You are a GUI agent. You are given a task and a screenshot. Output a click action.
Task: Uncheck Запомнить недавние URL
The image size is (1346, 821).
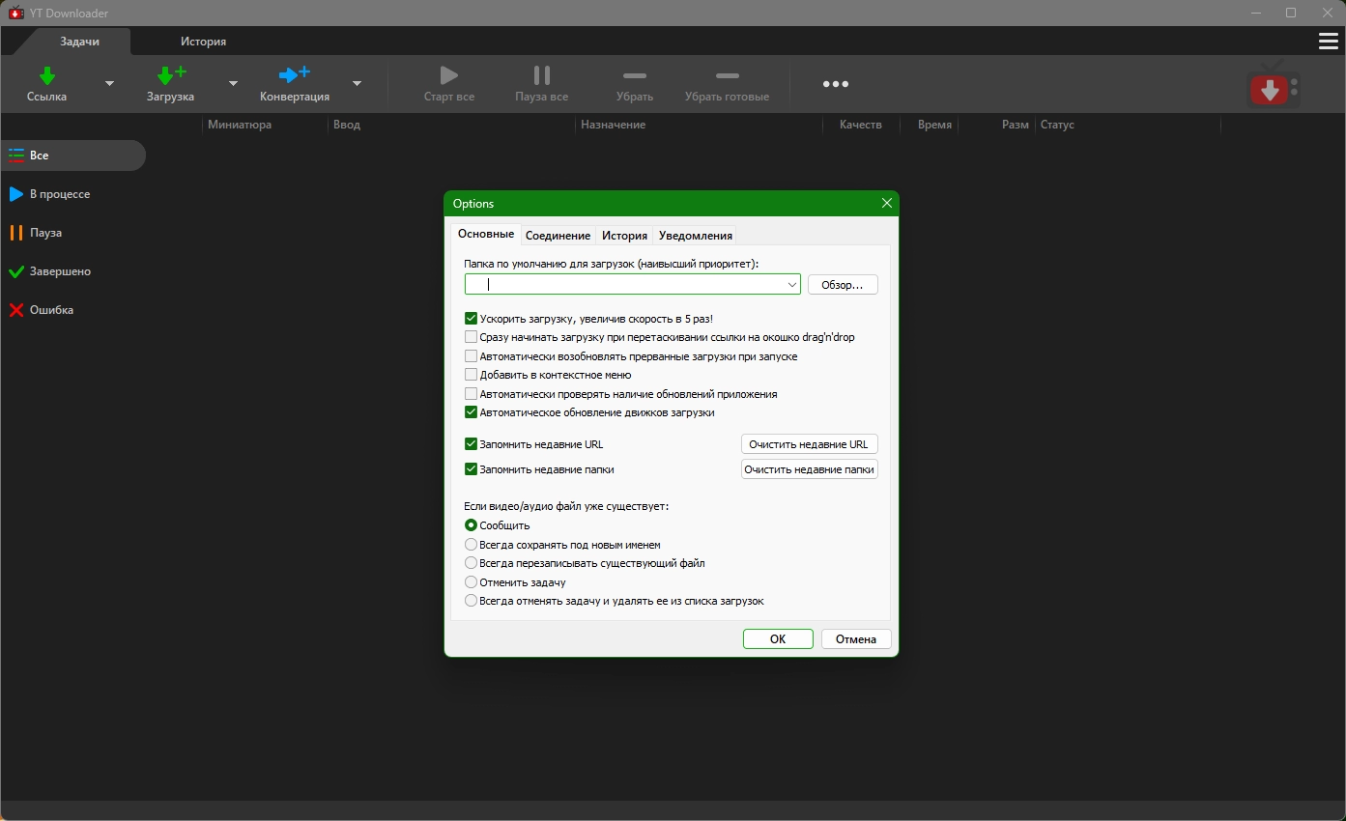[x=472, y=444]
